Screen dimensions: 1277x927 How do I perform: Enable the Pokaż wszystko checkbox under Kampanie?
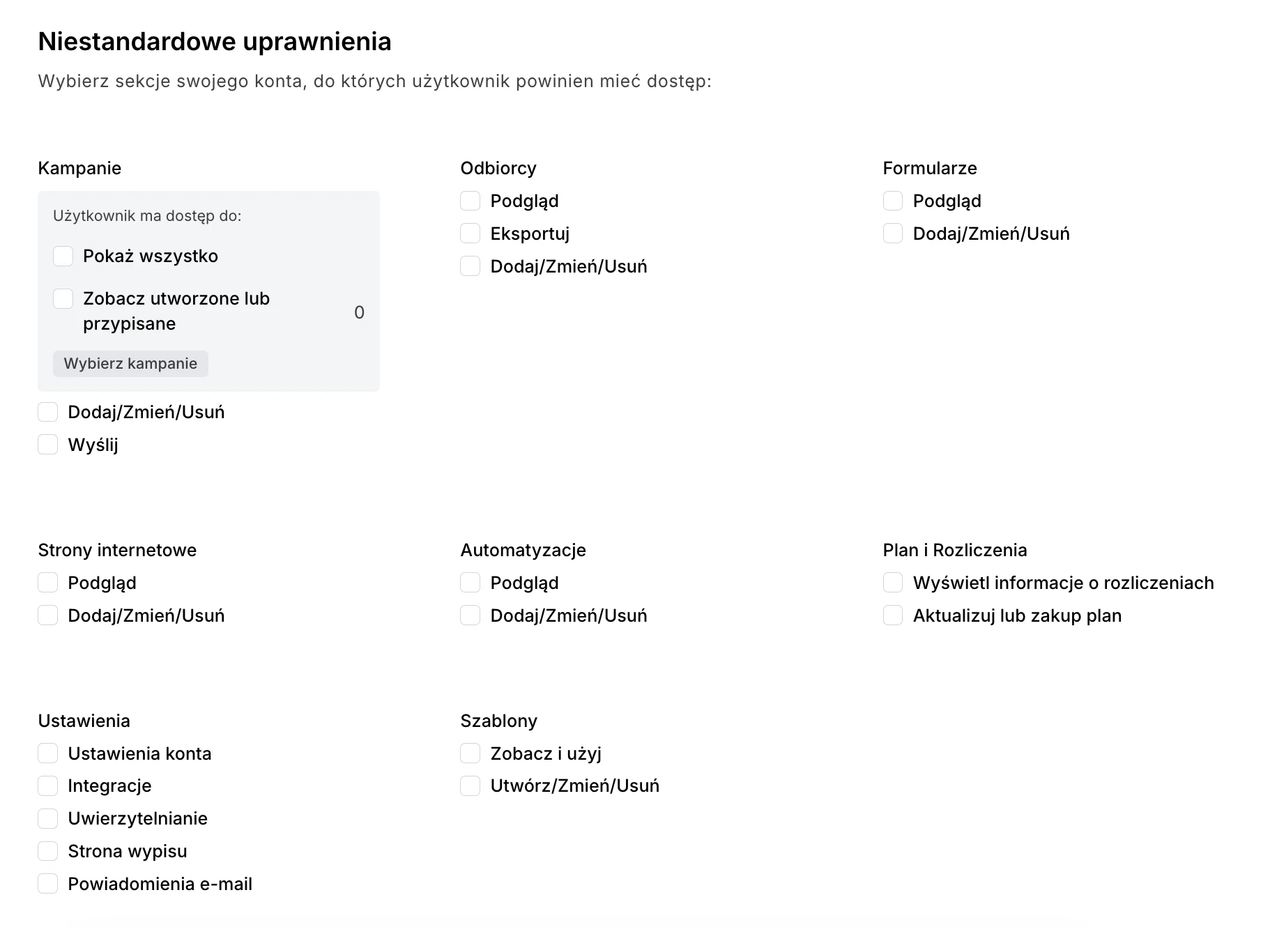pos(63,256)
